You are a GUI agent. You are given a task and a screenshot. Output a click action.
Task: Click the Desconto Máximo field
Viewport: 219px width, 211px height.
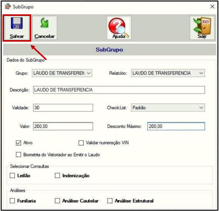[176, 126]
